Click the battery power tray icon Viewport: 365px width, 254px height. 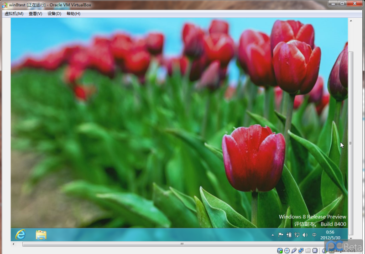tap(289, 235)
